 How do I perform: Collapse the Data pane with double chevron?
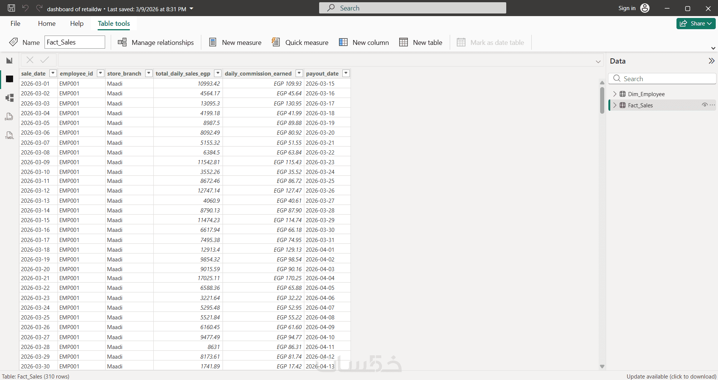[x=711, y=61]
